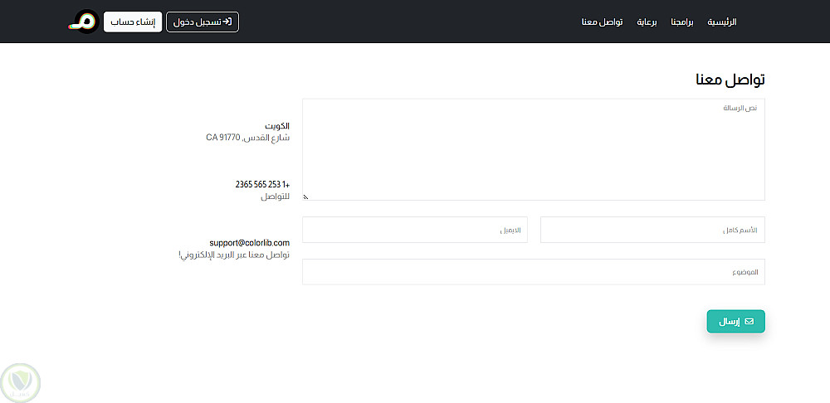This screenshot has height=403, width=830.
Task: Click the الإيميل input field
Action: pyautogui.click(x=415, y=230)
